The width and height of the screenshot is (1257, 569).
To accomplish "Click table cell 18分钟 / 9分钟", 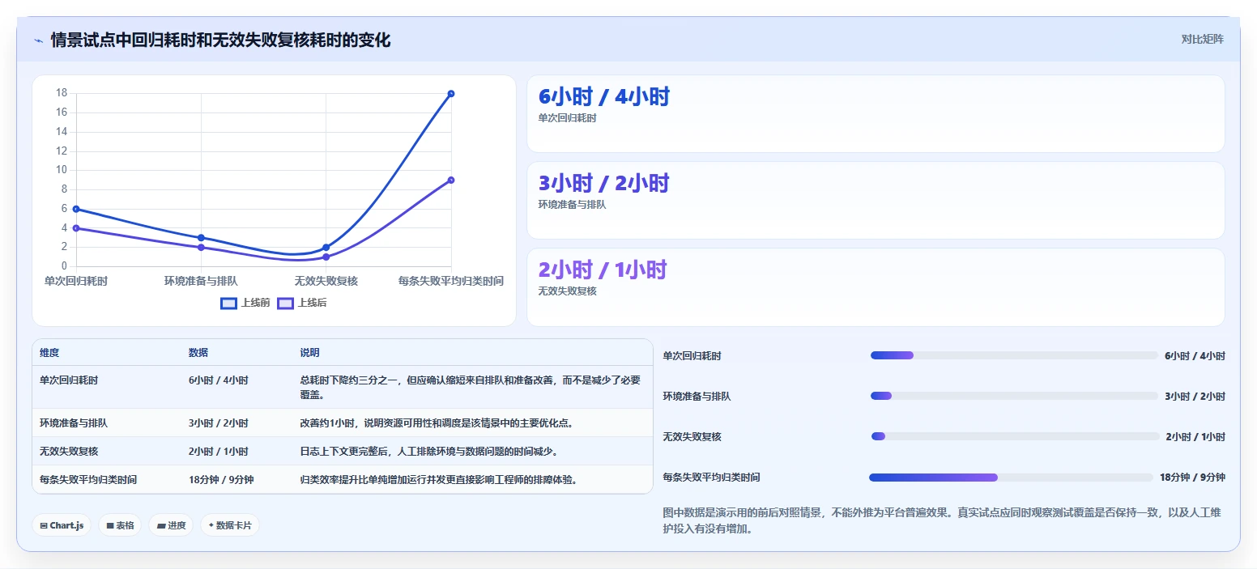I will [221, 479].
